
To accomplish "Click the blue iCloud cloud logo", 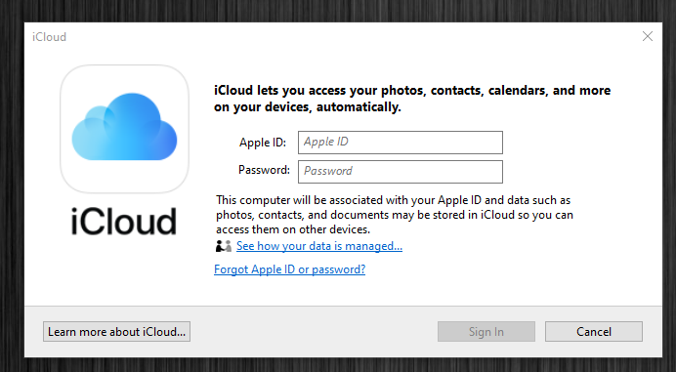I will click(x=124, y=128).
